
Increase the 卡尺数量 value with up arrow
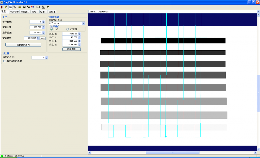(x=43, y=21)
